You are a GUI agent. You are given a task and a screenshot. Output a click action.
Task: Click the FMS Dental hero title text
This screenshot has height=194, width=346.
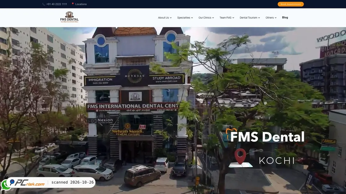click(267, 137)
